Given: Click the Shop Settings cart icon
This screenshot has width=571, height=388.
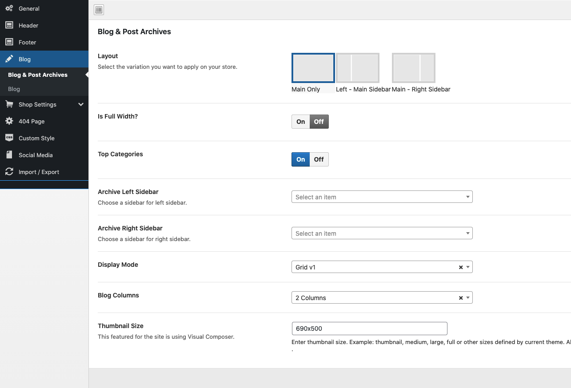Looking at the screenshot, I should (9, 104).
